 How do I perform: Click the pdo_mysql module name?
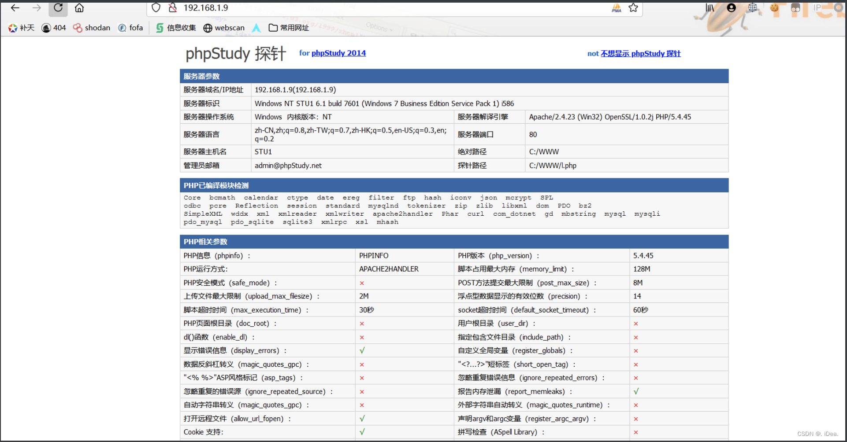(x=203, y=222)
